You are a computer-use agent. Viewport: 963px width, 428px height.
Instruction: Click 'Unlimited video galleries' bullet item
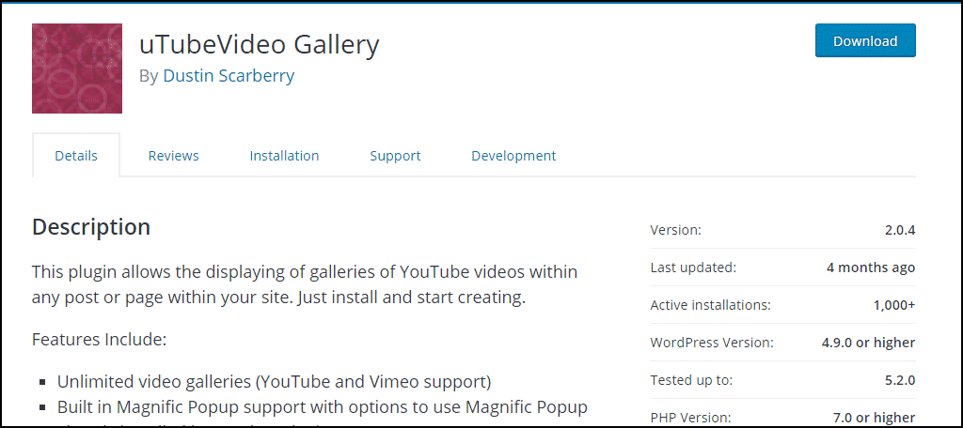coord(274,381)
